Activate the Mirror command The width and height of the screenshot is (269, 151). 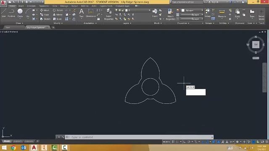pos(58,15)
